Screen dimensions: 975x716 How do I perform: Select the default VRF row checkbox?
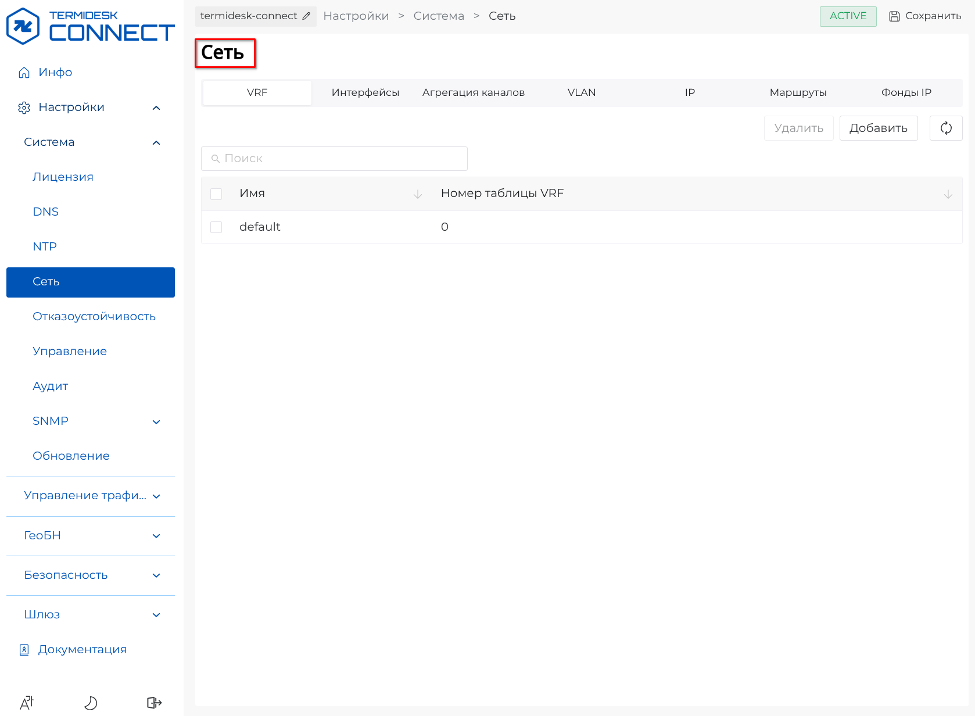216,227
